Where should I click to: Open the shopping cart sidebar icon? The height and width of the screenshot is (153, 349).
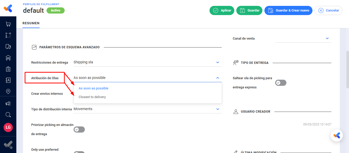point(8,24)
